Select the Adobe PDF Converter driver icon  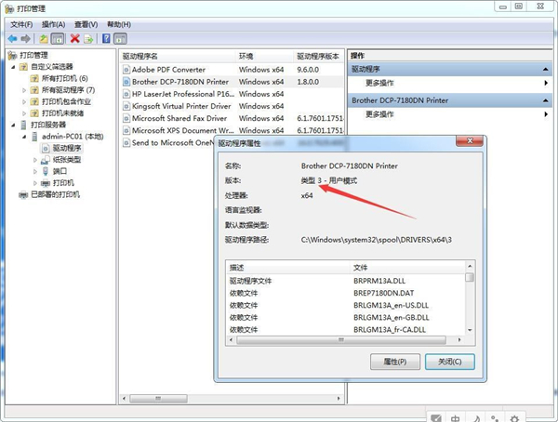(126, 70)
